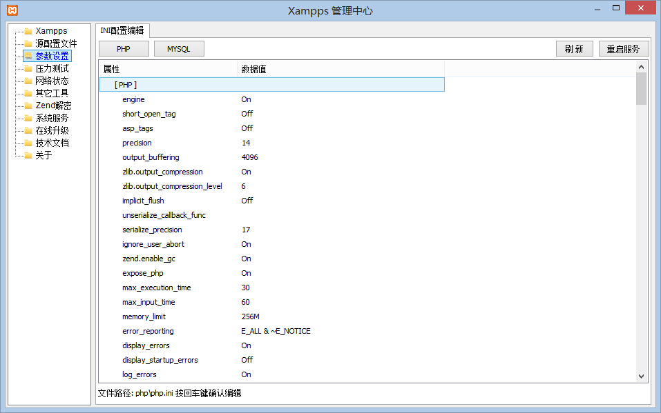Click scrollbar down arrow in list

click(641, 376)
